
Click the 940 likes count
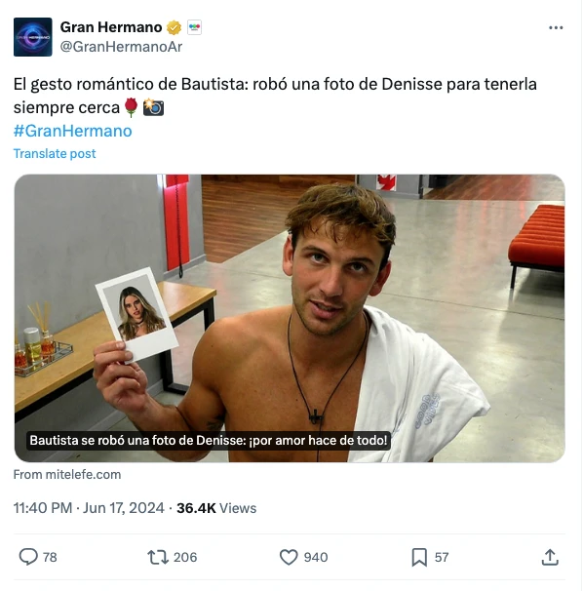[x=316, y=557]
